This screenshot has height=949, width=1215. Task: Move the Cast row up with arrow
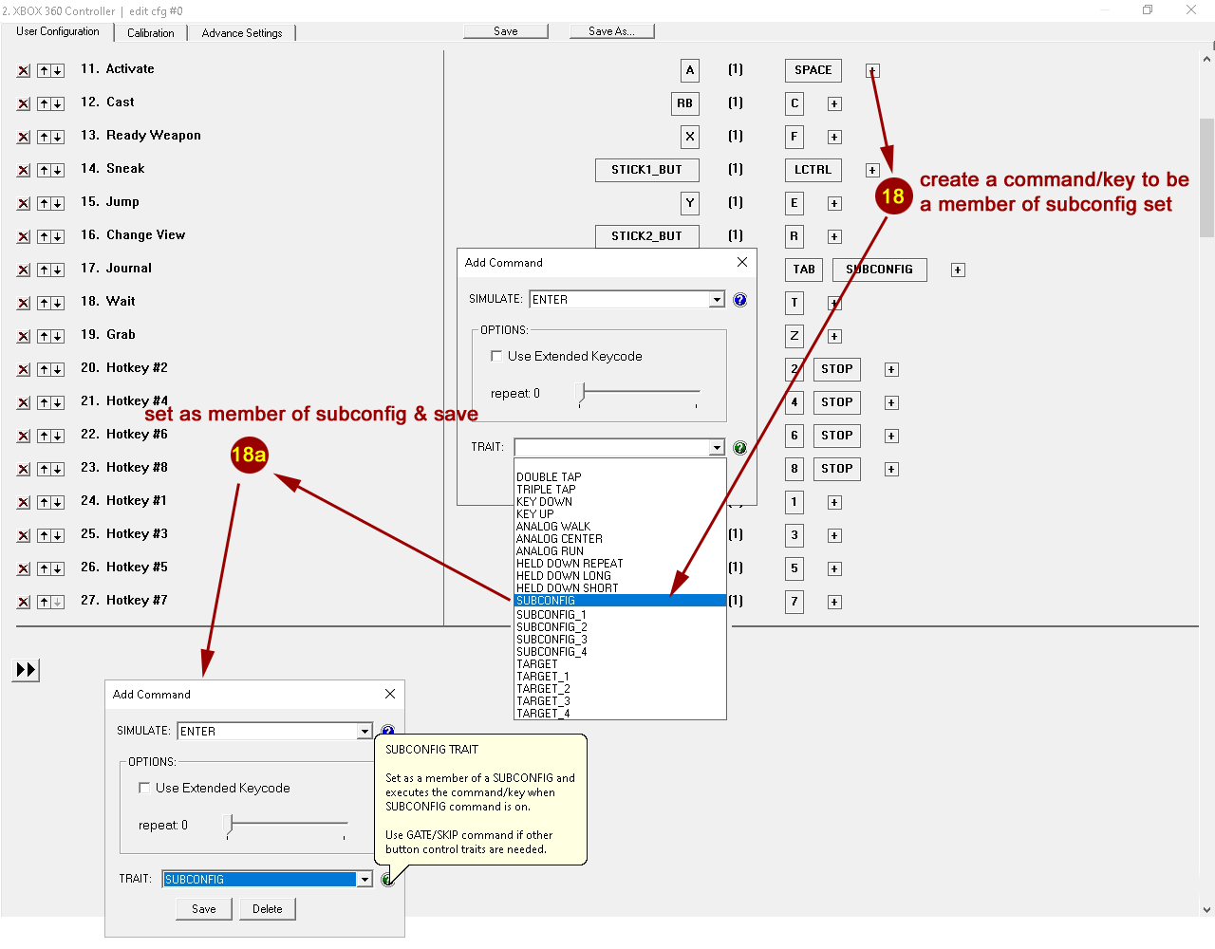44,104
